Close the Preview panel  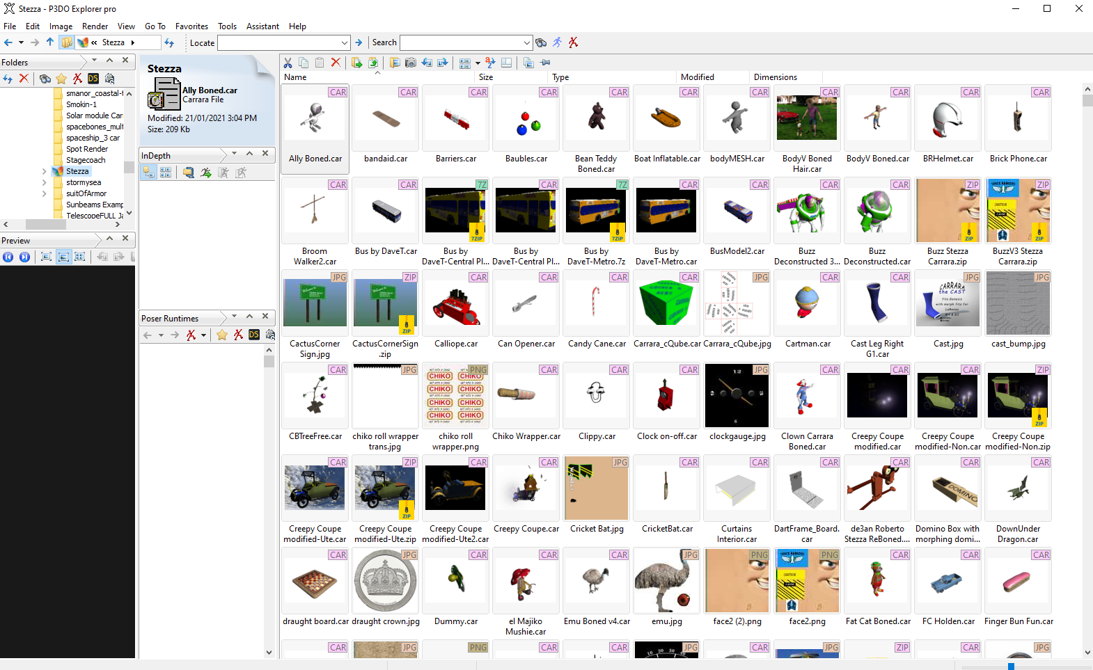[x=125, y=238]
